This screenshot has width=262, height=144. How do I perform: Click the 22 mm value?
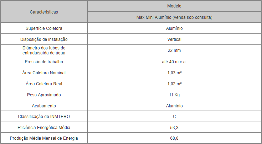tap(174, 50)
